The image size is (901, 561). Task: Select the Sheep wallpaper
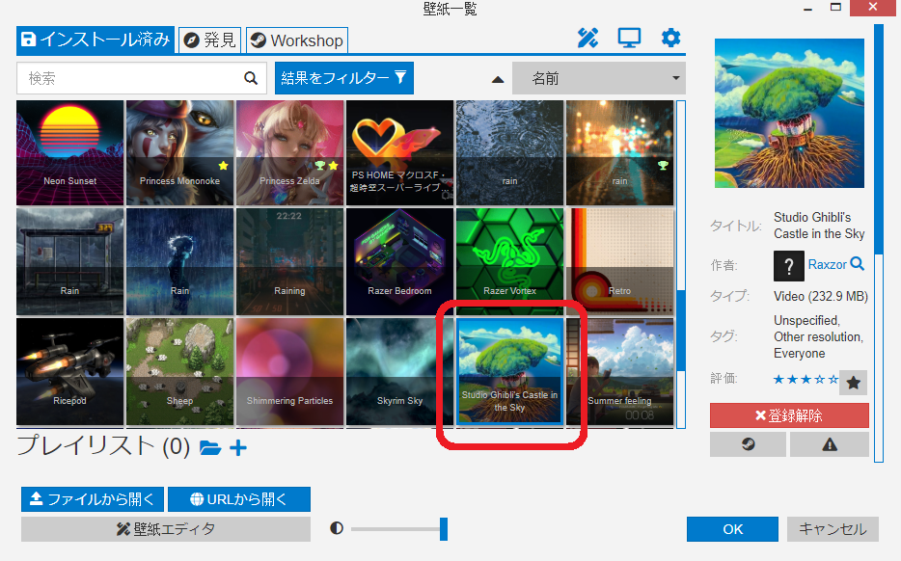tap(179, 371)
